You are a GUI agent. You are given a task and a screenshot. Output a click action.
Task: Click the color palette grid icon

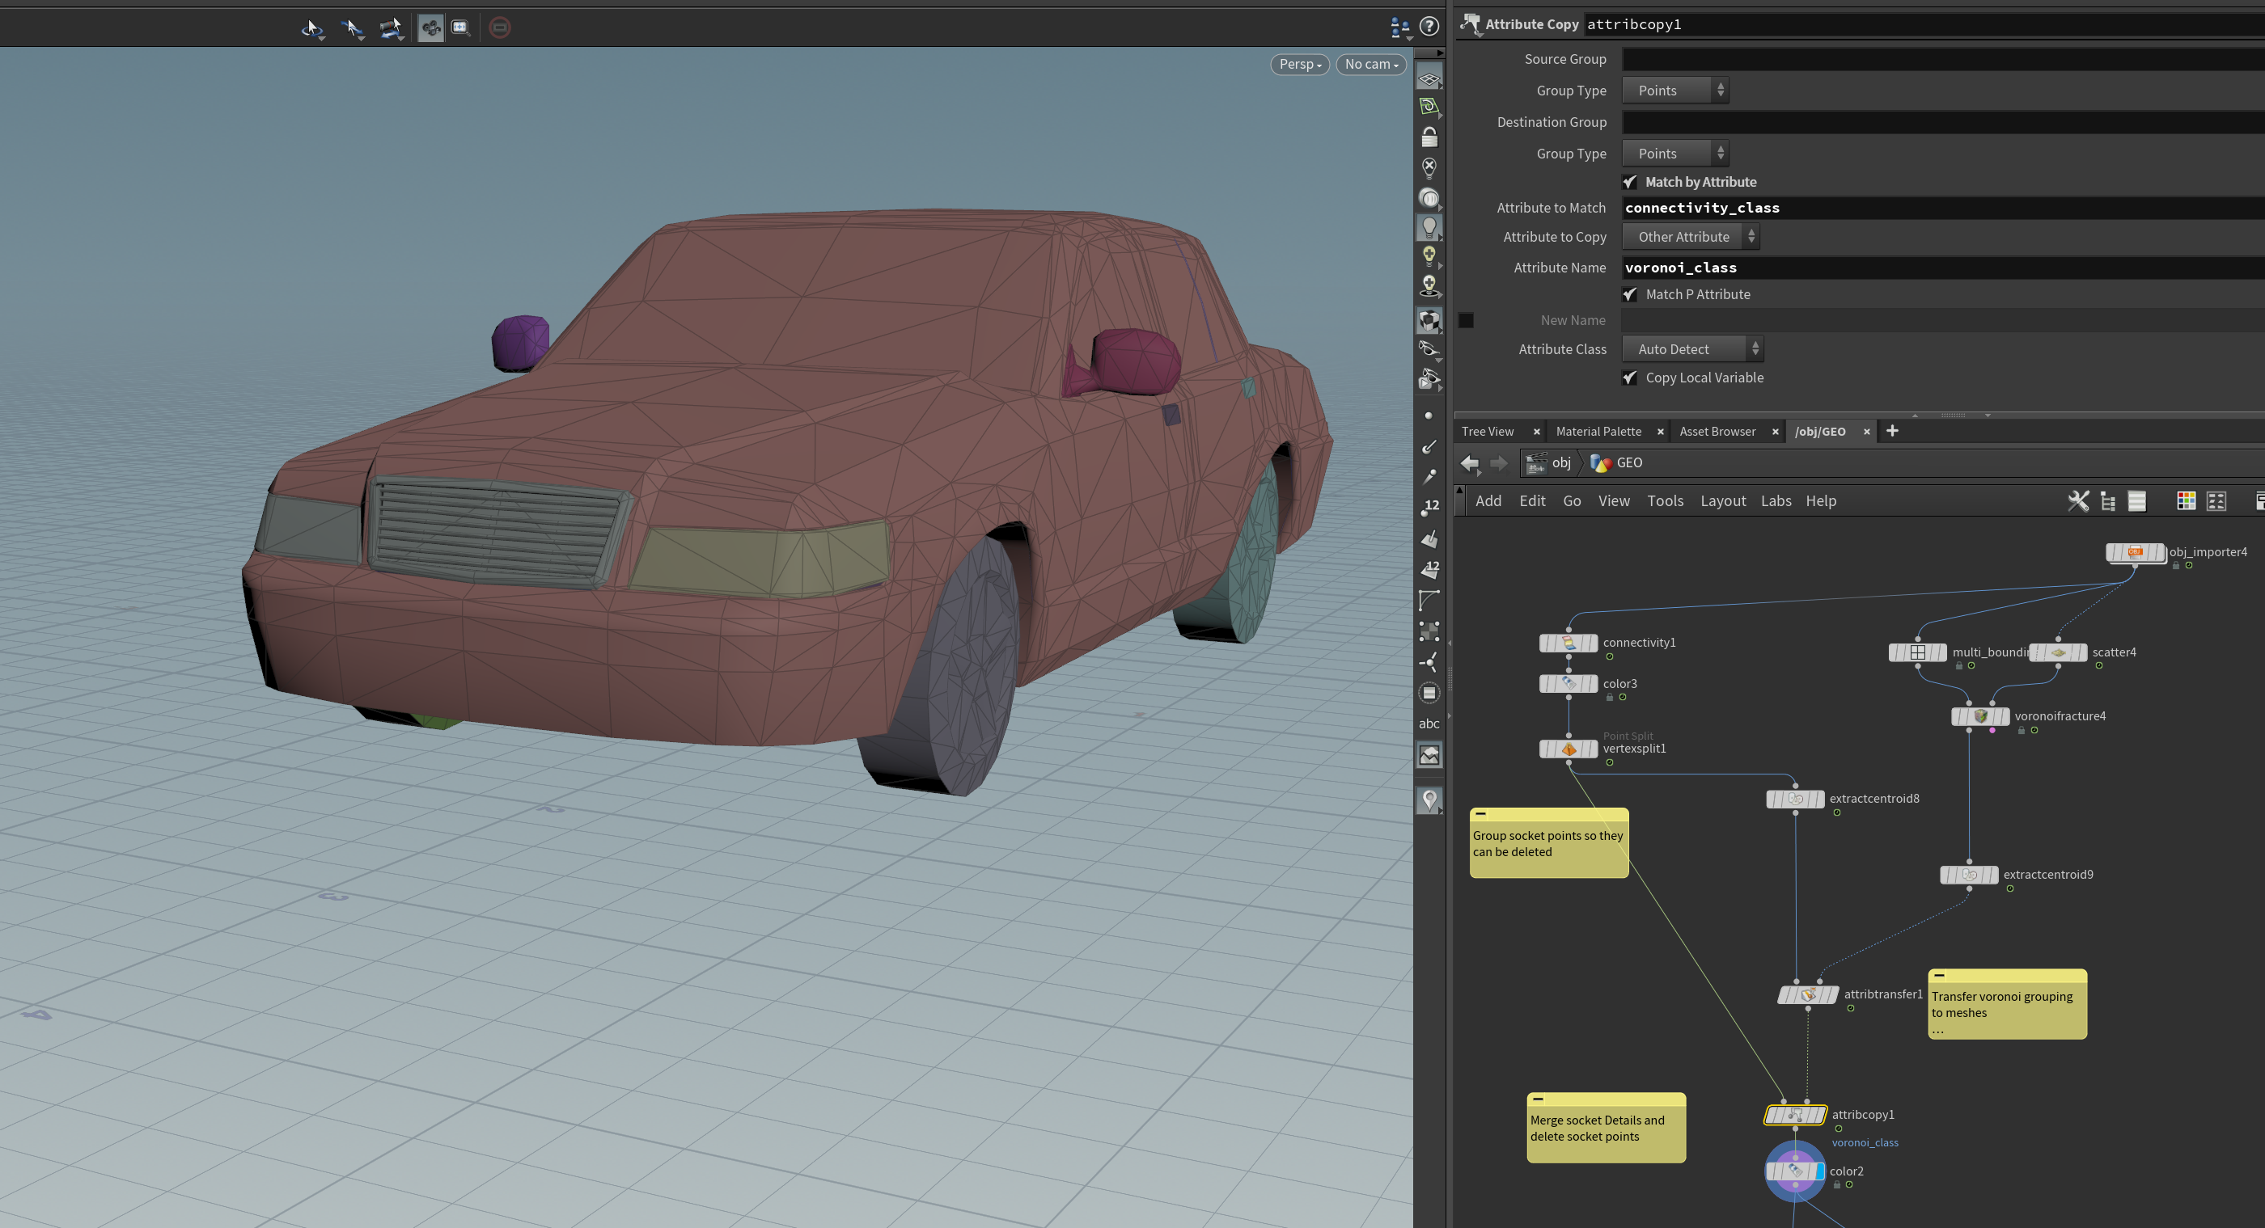tap(2185, 501)
